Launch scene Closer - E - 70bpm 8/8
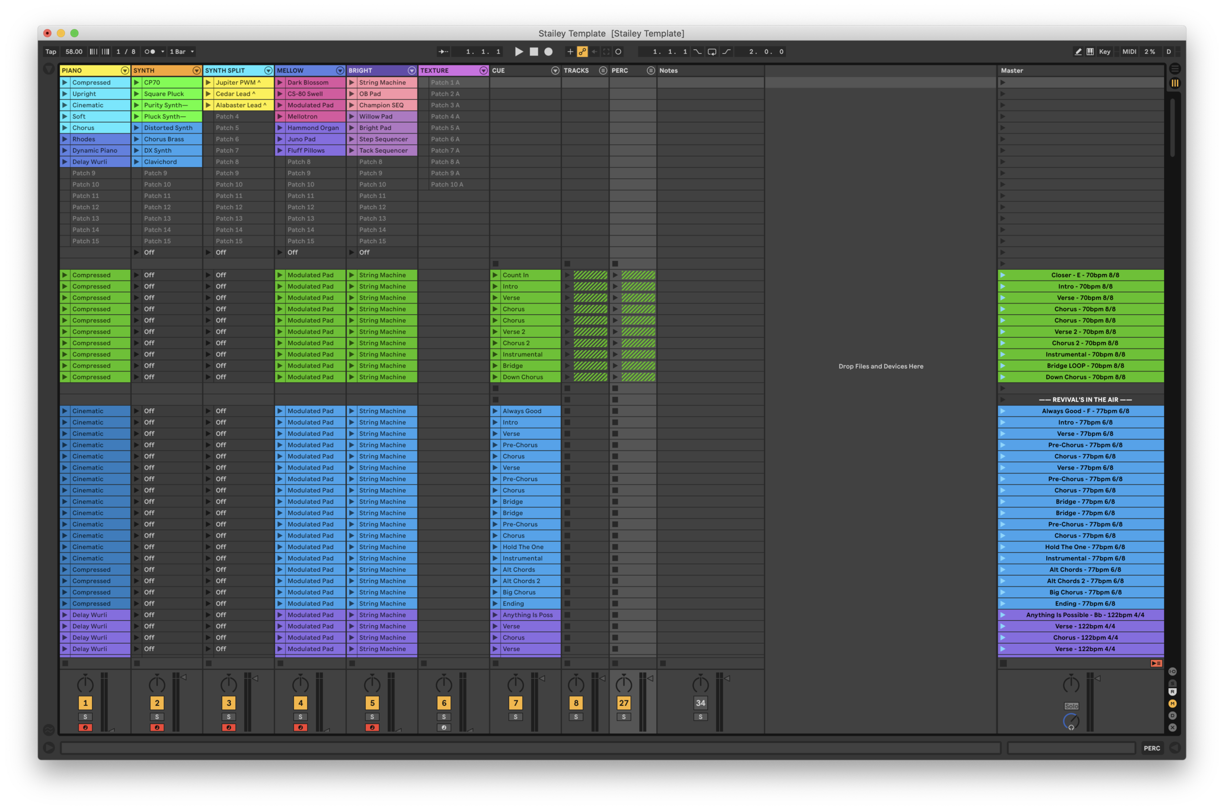Image resolution: width=1224 pixels, height=810 pixels. click(1002, 275)
